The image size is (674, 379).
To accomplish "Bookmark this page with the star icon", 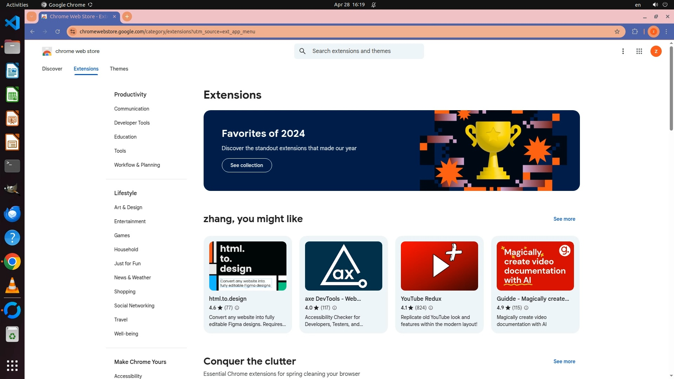I will 617,32.
